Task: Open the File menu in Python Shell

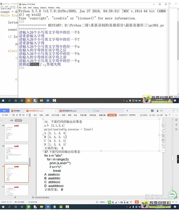Action: coord(20,8)
